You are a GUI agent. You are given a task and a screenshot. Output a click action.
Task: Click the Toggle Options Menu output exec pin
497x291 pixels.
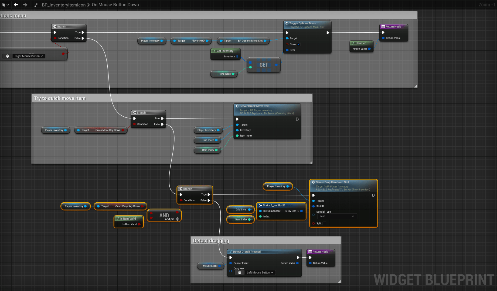(x=328, y=33)
